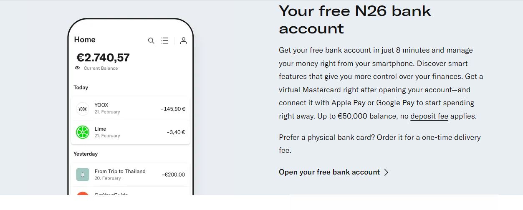The image size is (523, 210).
Task: Click the green Lime logo icon
Action: point(83,132)
